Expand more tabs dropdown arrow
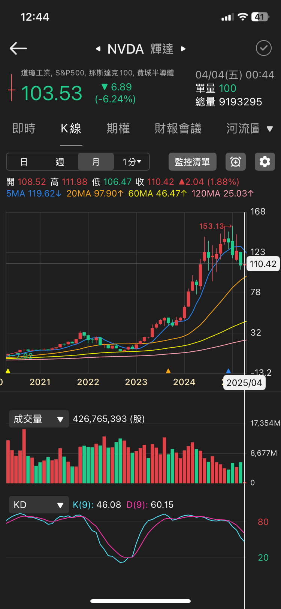Screen dimensions: 281x609 tap(270, 129)
